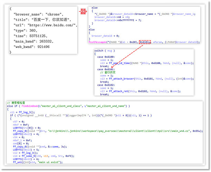Viewport: 211px width, 172px height.
Task: Click the ff_attach_ret function call
Action: click(x=118, y=91)
